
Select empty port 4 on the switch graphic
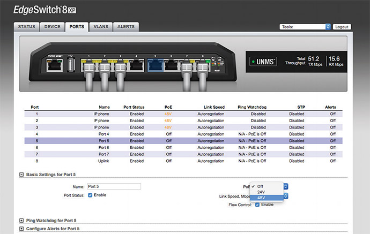[x=136, y=65]
